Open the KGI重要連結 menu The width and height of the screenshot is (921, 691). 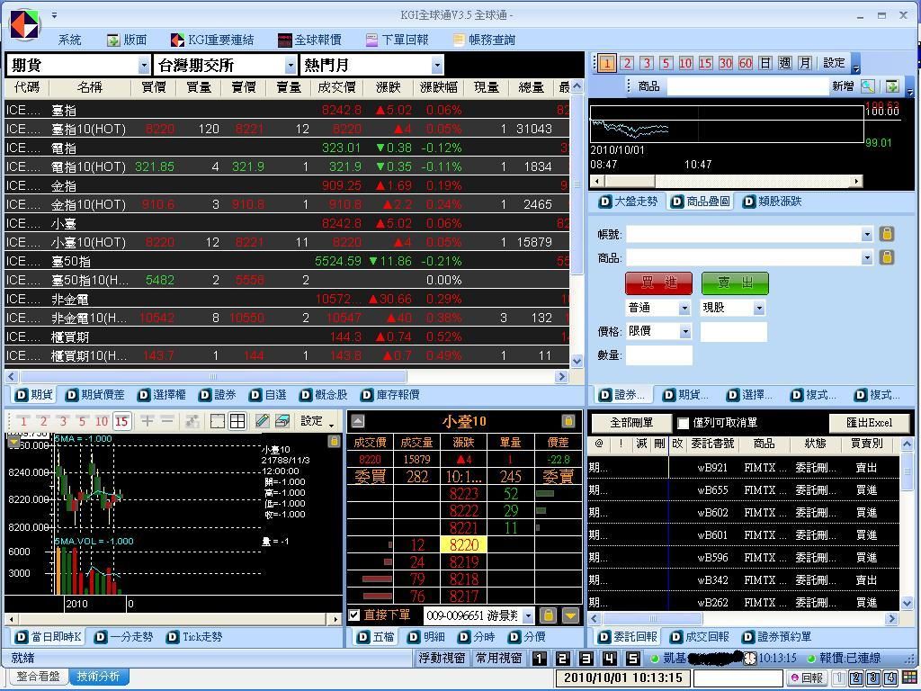click(212, 40)
